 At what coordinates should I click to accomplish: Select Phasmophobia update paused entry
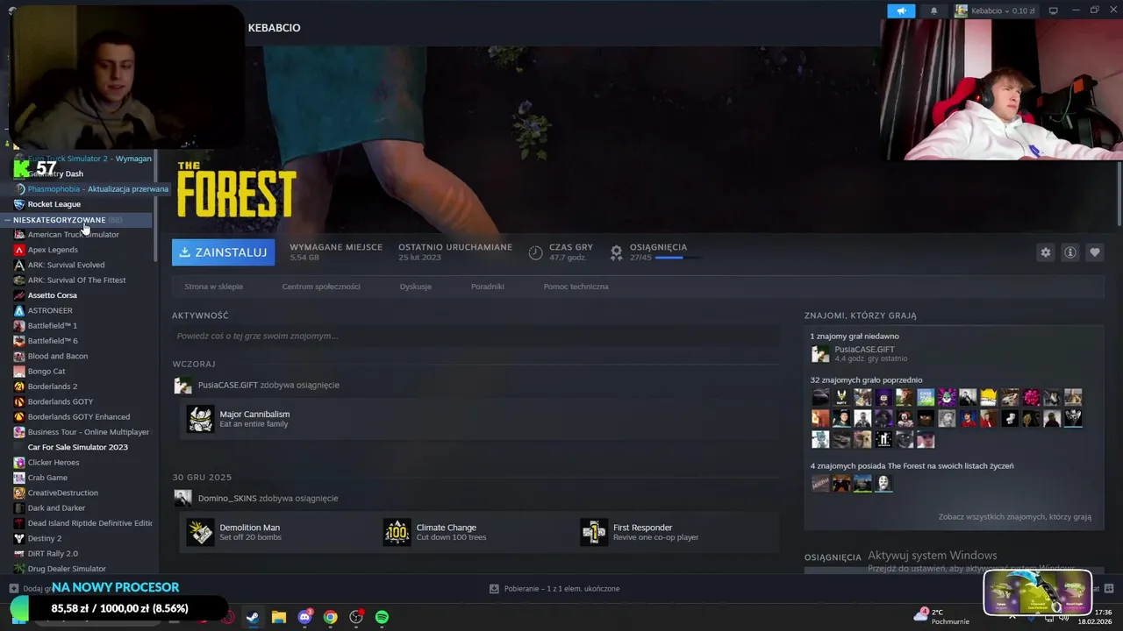pos(97,189)
